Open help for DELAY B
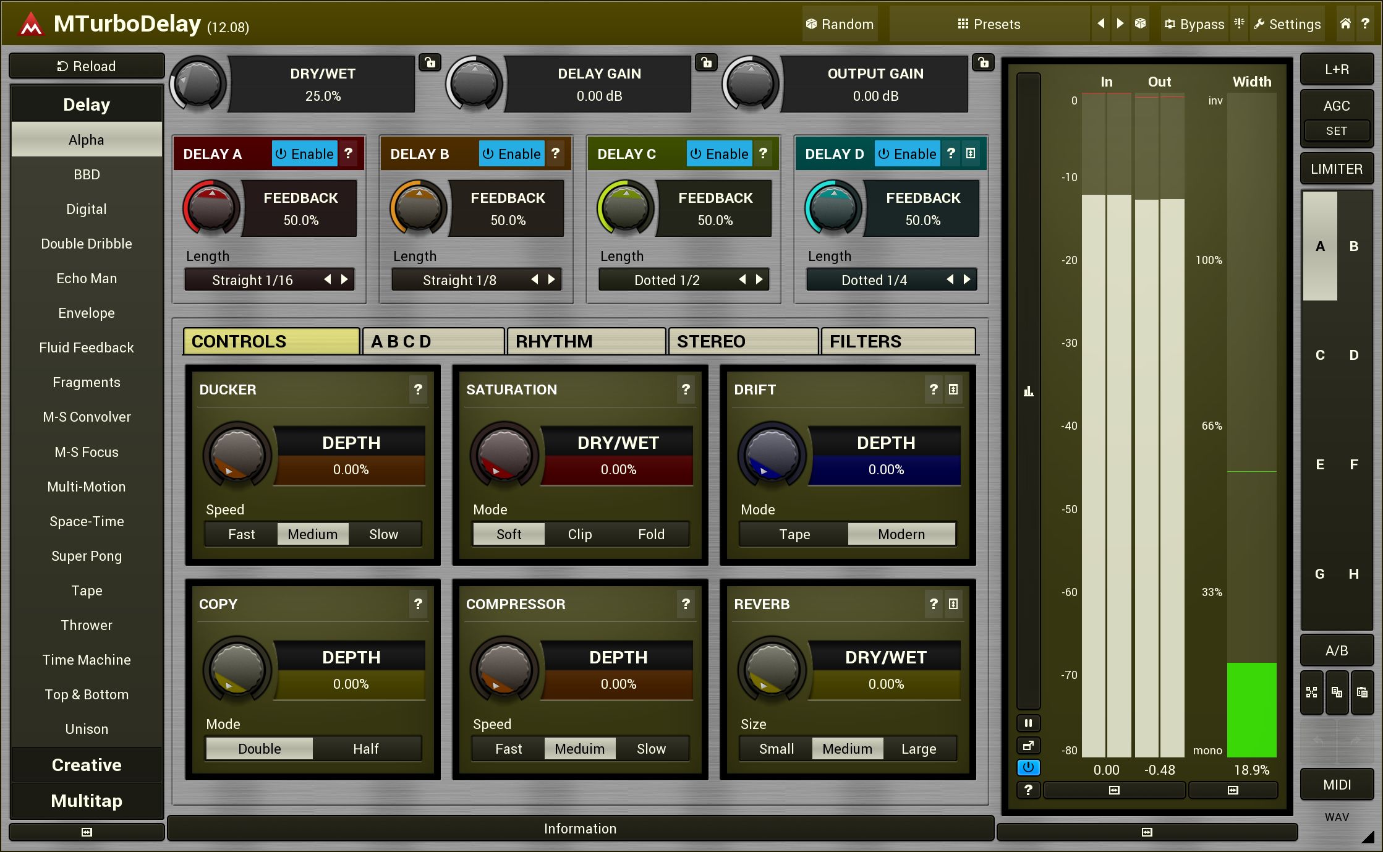Image resolution: width=1383 pixels, height=852 pixels. click(x=556, y=153)
